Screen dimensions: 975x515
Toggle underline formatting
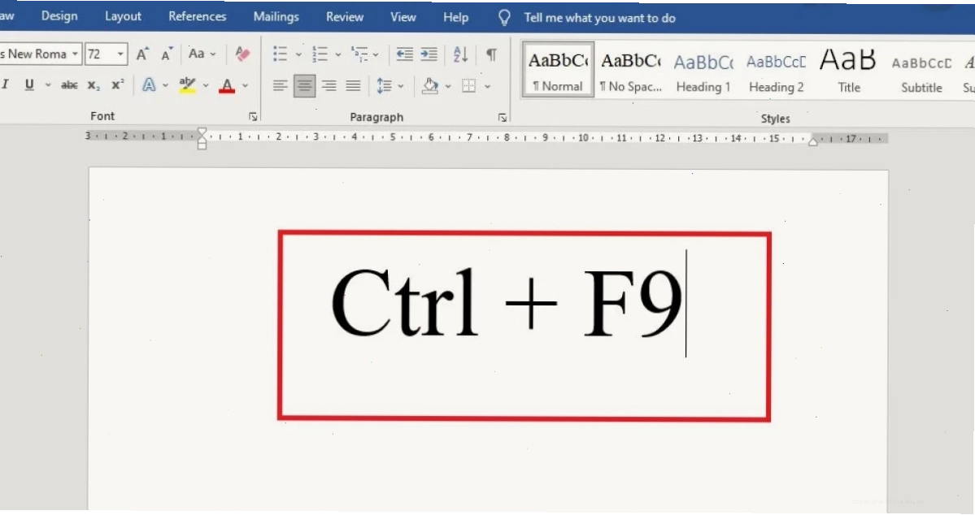(x=29, y=84)
